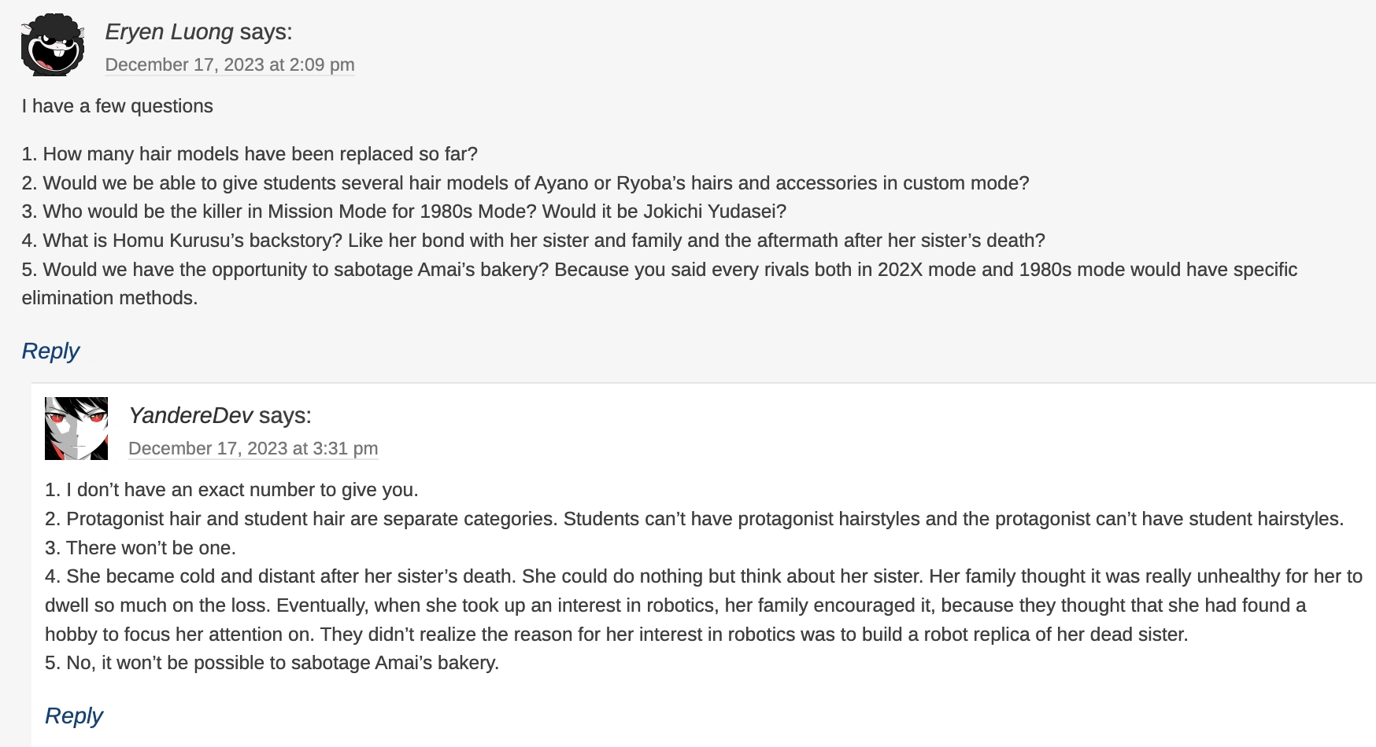
Task: Open the Eryen Luong author name
Action: [169, 31]
